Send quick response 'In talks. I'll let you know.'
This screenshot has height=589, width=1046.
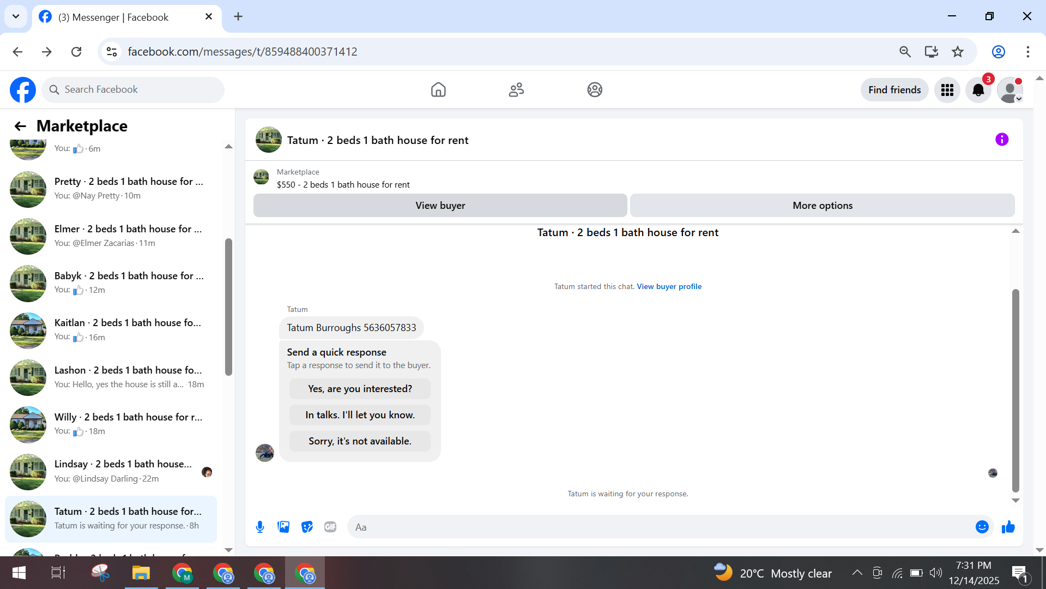tap(360, 415)
